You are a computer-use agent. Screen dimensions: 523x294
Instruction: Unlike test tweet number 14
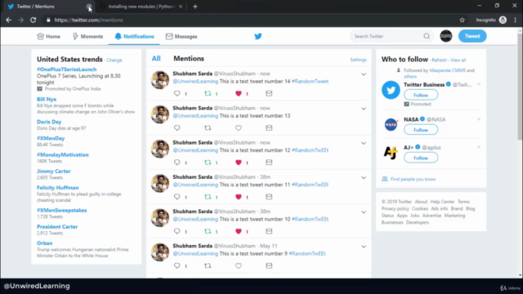[x=238, y=94]
